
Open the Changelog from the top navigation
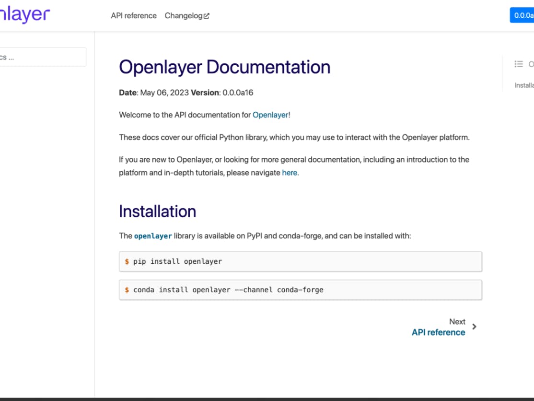(184, 15)
